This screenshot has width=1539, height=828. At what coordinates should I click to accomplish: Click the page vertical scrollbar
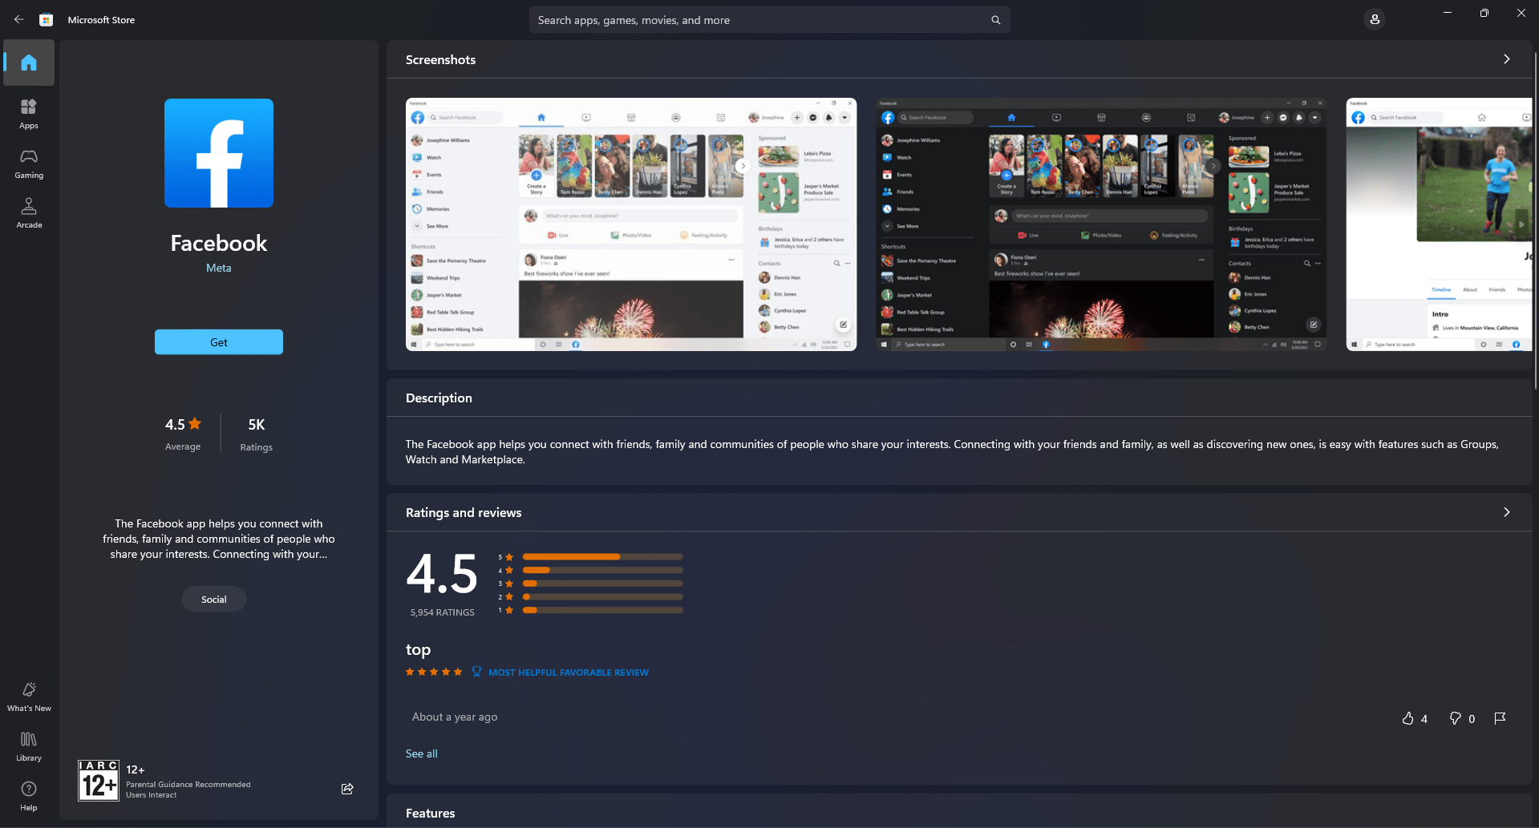click(1535, 220)
